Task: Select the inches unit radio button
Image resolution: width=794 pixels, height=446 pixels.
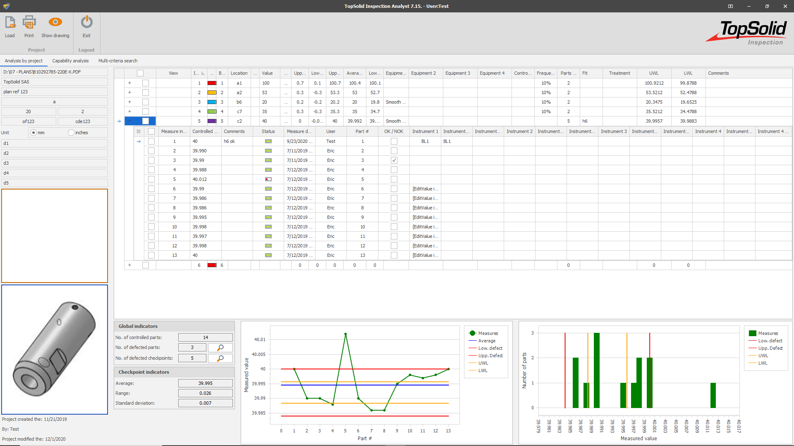Action: [x=72, y=133]
